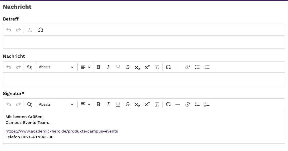
Task: Insert special character in Betreff toolbar
Action: click(41, 30)
